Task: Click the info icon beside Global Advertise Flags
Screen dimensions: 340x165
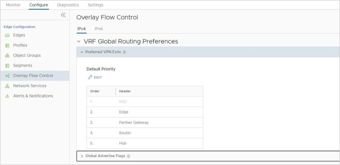Action: [129, 156]
